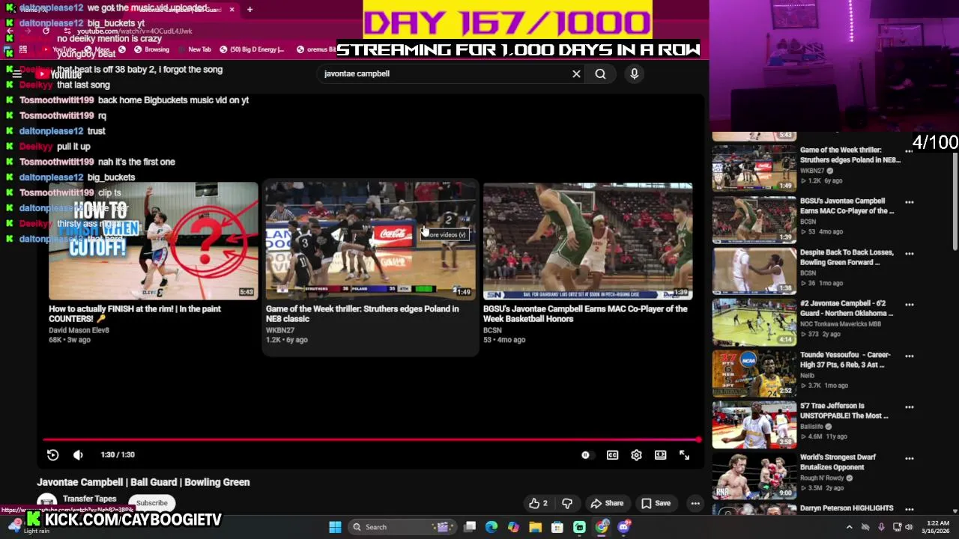Open the BGSU Javontae Campbell Earns MAC title
This screenshot has width=959, height=539.
pyautogui.click(x=585, y=314)
